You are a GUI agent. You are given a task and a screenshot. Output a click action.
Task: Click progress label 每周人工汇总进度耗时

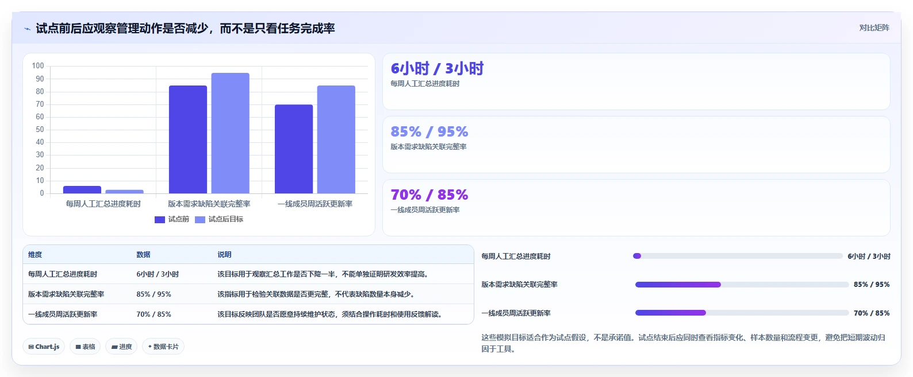pos(516,256)
